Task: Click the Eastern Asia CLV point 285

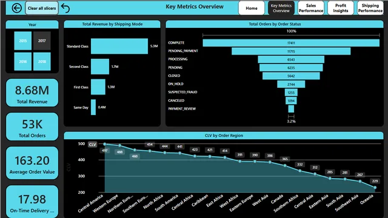Action: (330, 179)
